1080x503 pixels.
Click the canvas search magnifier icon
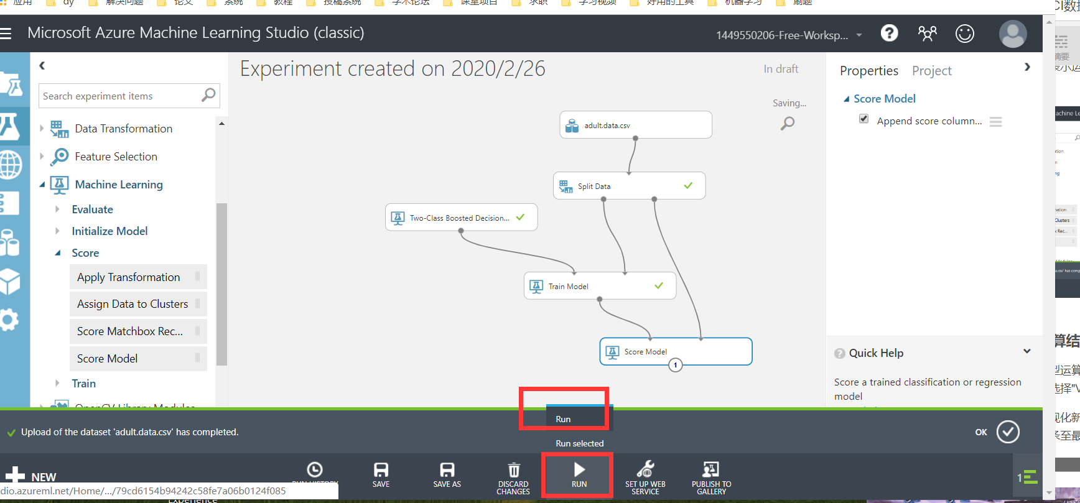pyautogui.click(x=788, y=123)
